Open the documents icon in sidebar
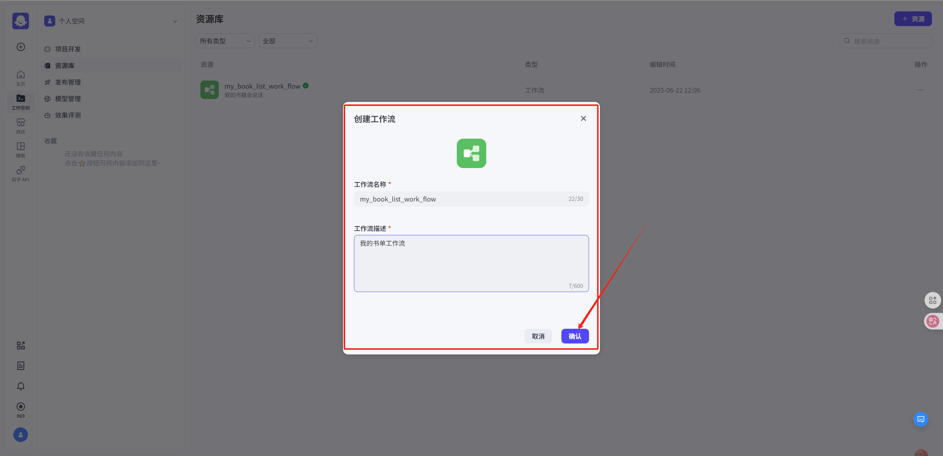The image size is (943, 456). click(x=21, y=366)
